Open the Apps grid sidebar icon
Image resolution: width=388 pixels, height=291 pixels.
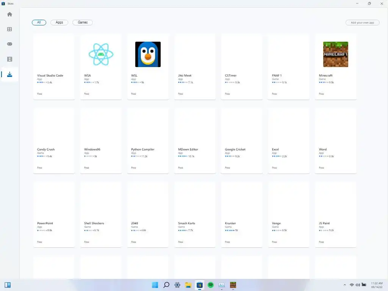point(9,29)
